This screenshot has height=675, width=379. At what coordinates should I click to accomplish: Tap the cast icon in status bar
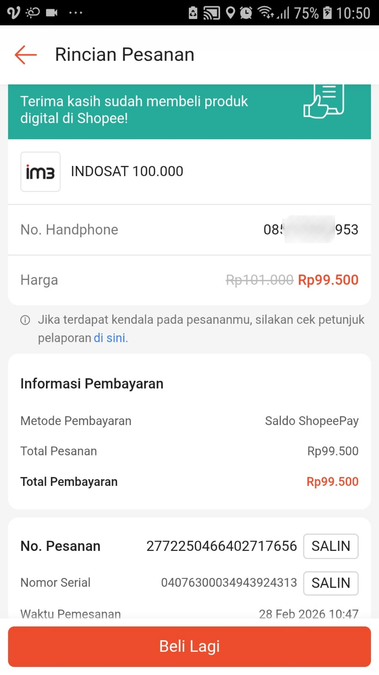coord(211,13)
